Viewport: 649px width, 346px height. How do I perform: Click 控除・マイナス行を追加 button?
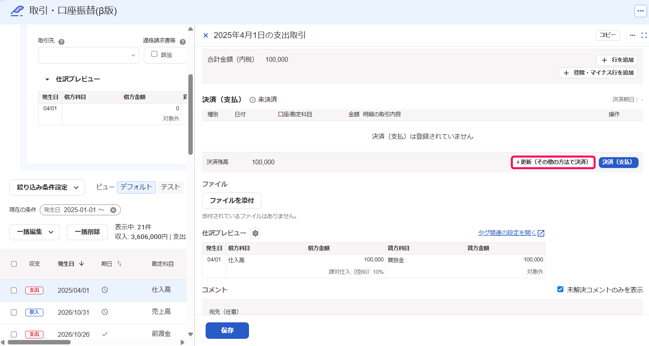pos(598,73)
